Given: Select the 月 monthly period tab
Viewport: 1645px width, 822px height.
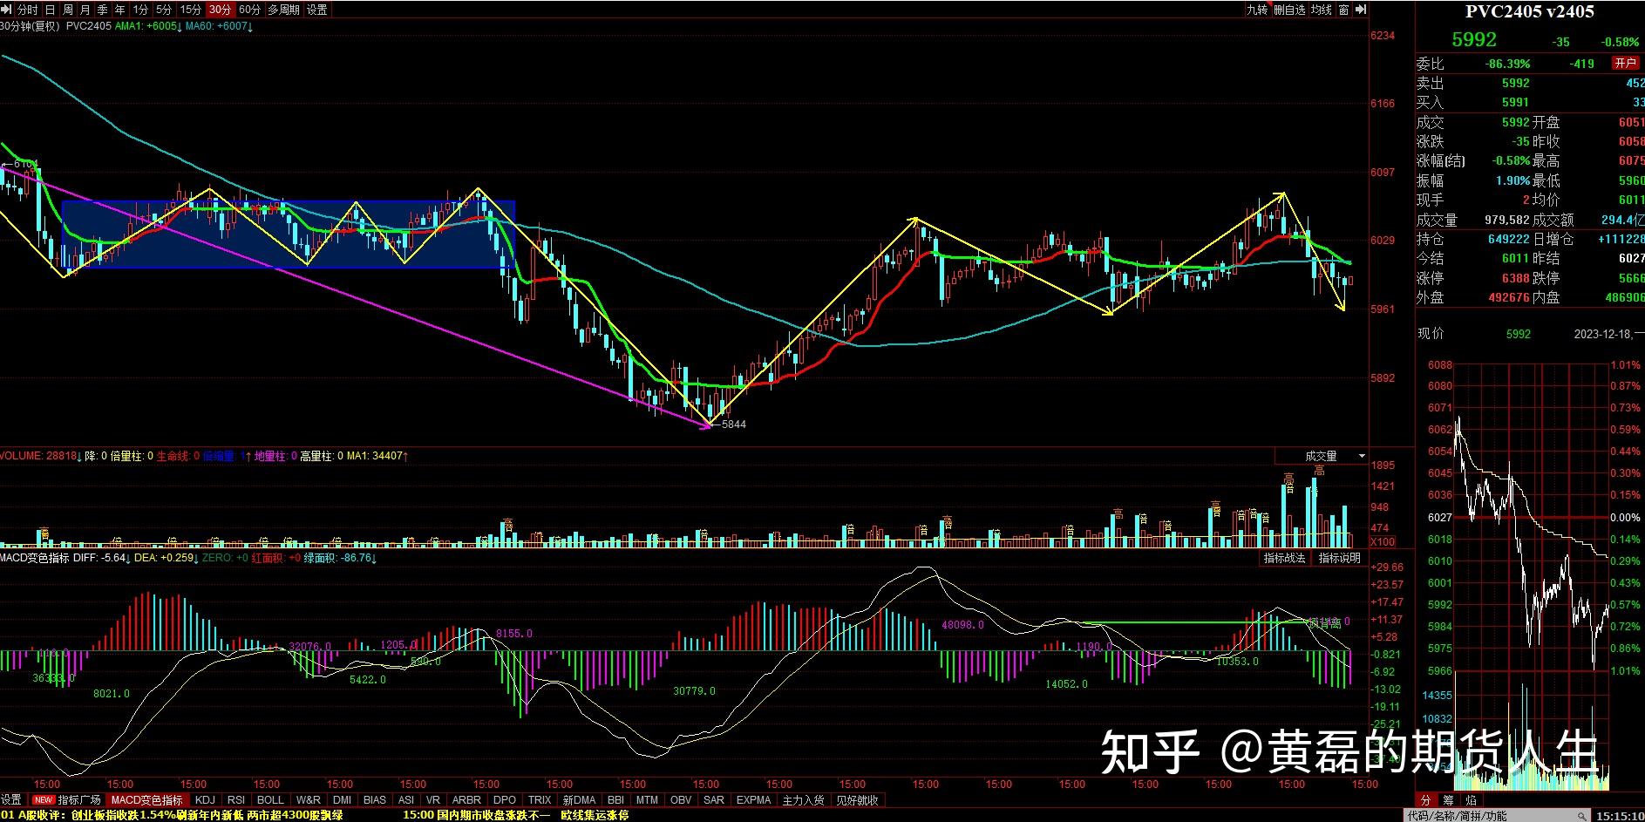Looking at the screenshot, I should [x=85, y=10].
